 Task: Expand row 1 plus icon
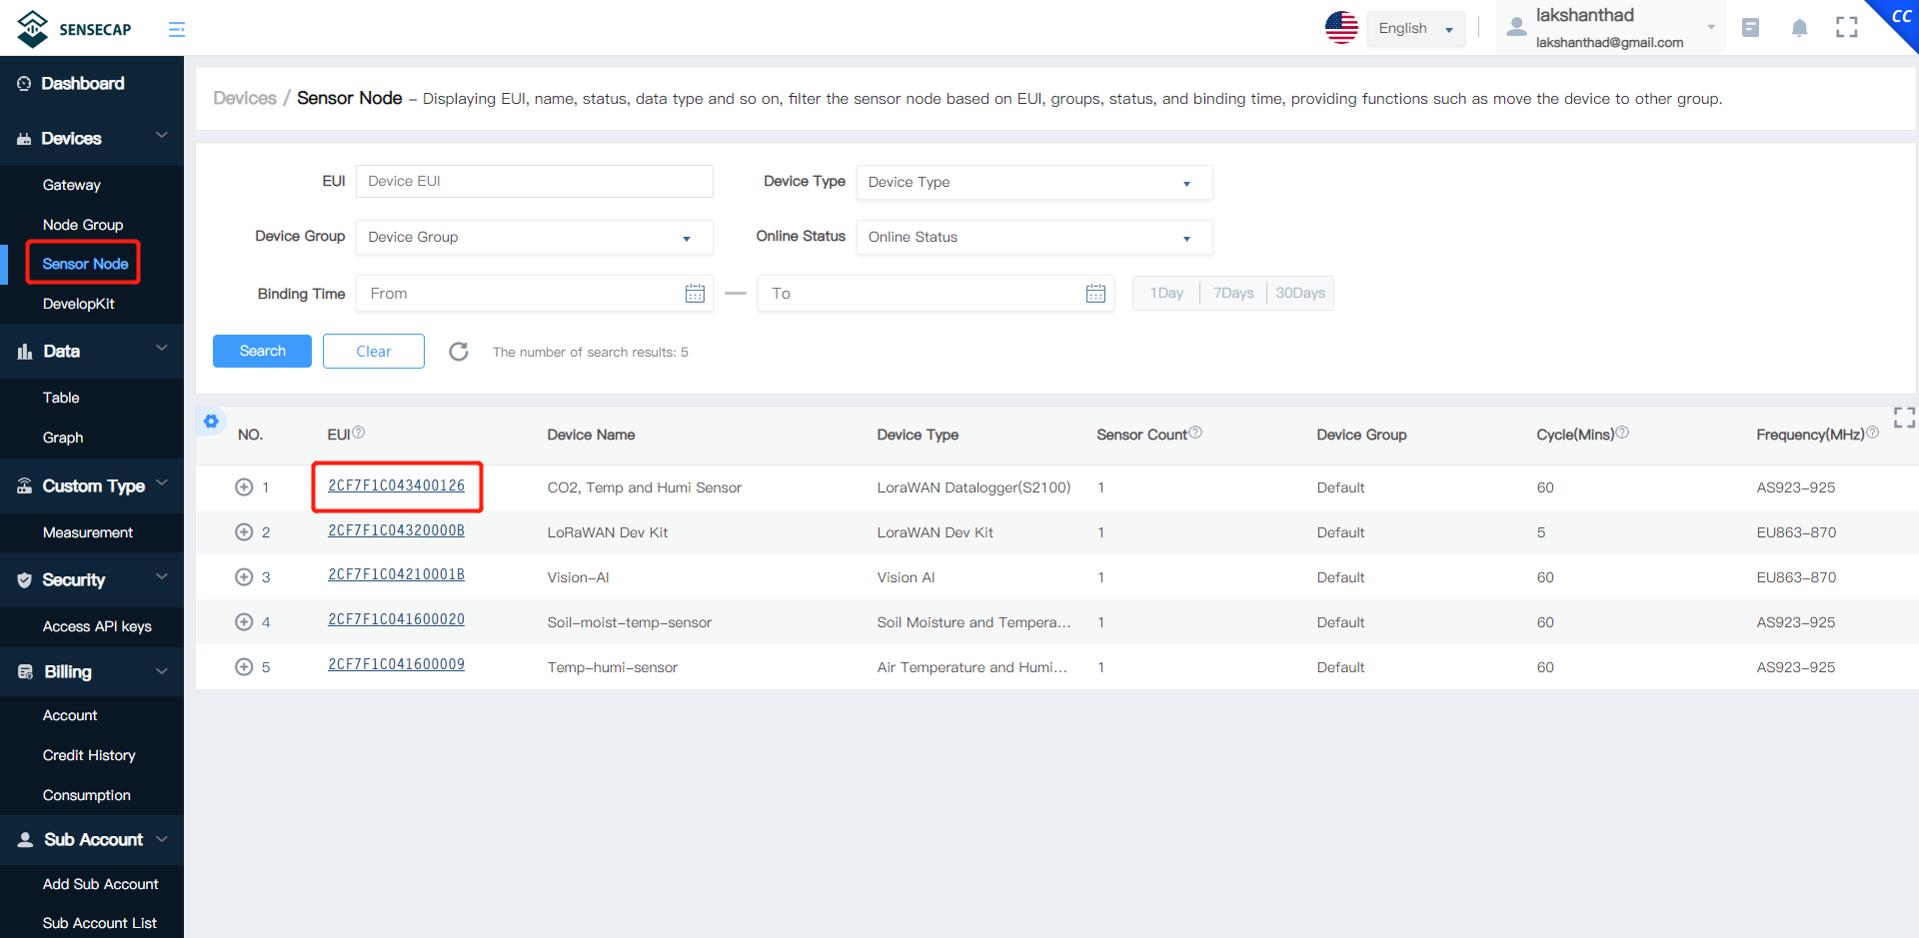[244, 487]
